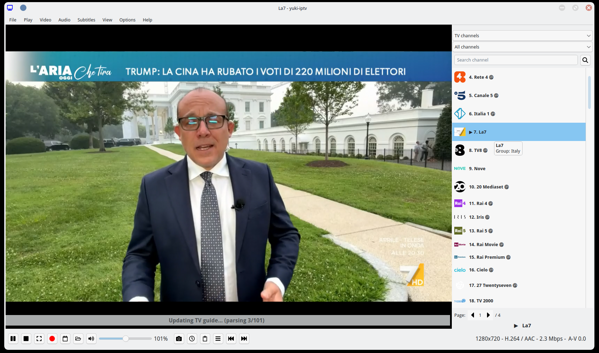Select the TV8 channel logo

(x=460, y=150)
